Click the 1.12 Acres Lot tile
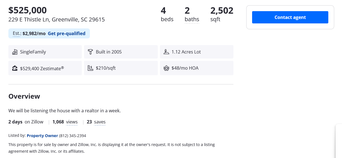 tap(196, 52)
